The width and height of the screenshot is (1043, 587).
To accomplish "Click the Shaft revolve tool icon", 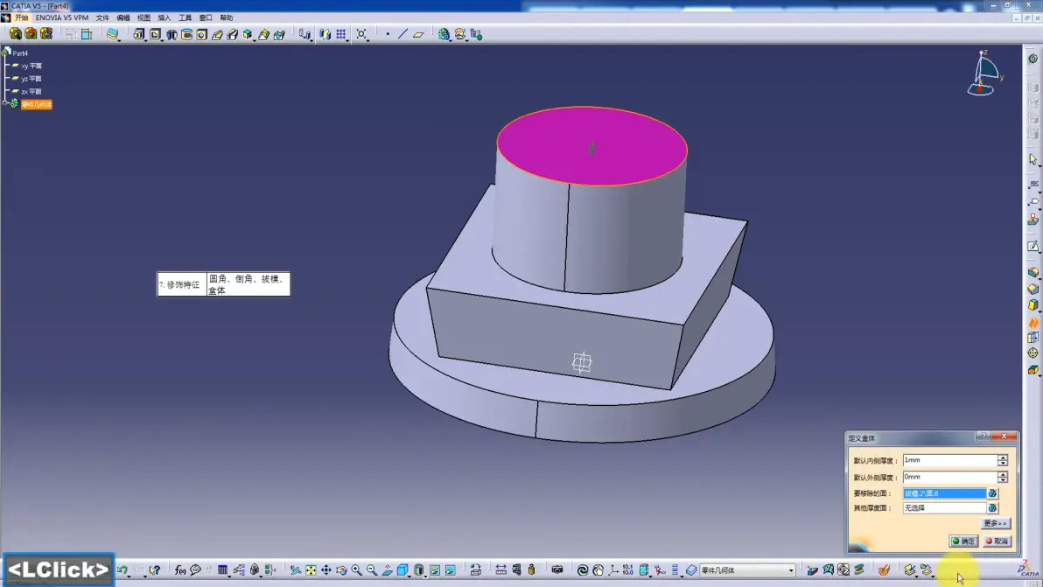I will click(171, 34).
